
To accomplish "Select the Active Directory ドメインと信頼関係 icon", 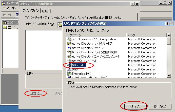I will point(69,52).
